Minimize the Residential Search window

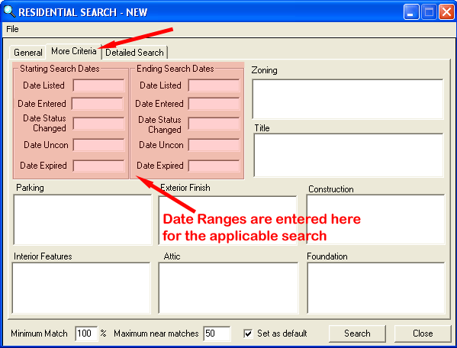tap(411, 12)
